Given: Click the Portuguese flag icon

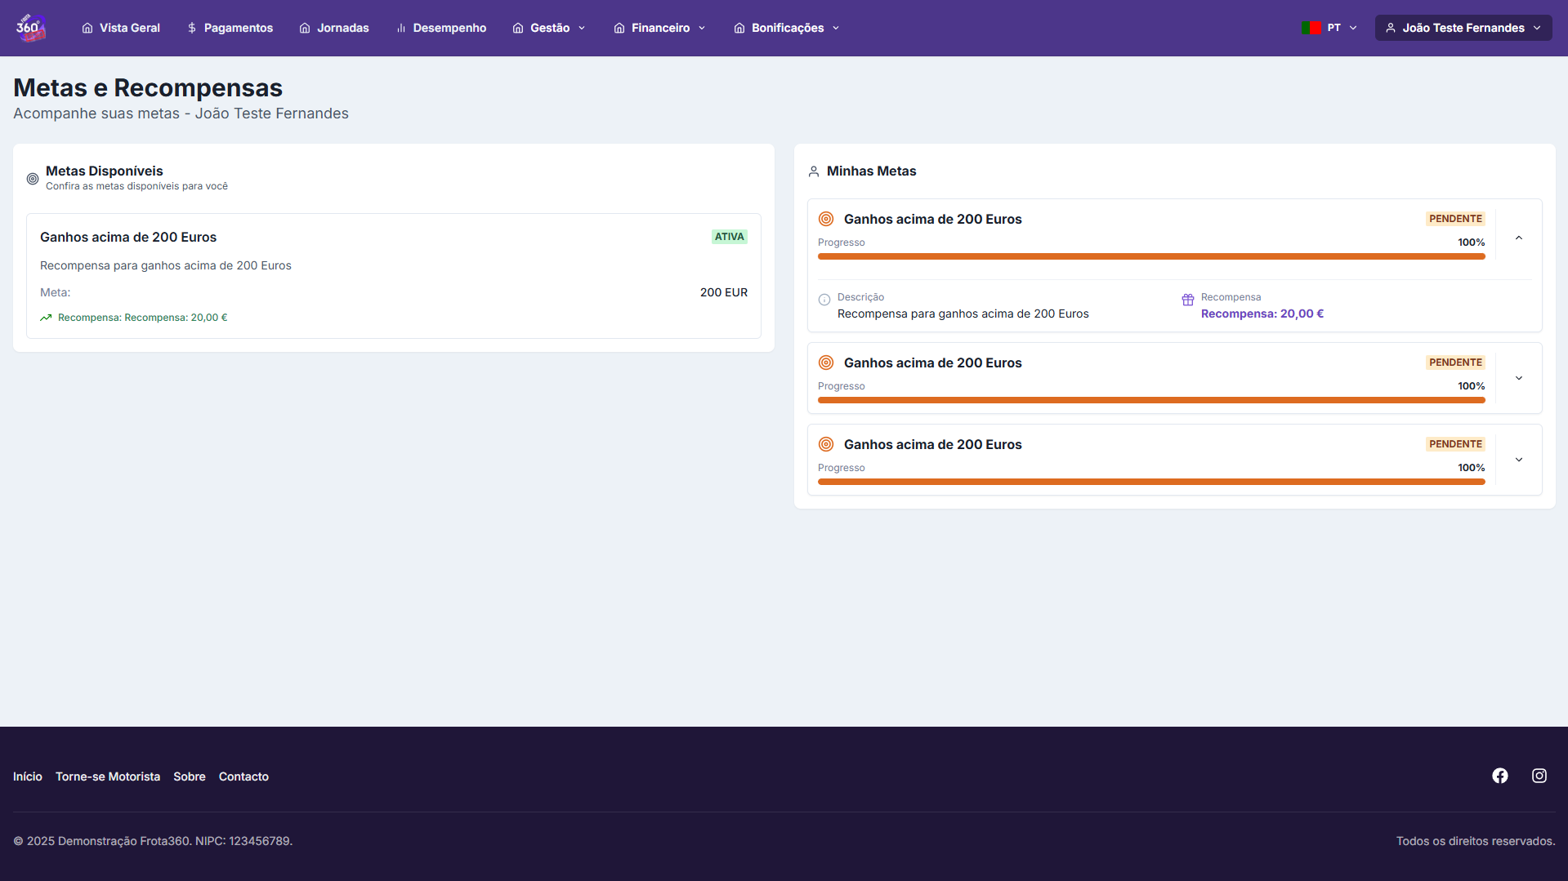Looking at the screenshot, I should pyautogui.click(x=1311, y=28).
